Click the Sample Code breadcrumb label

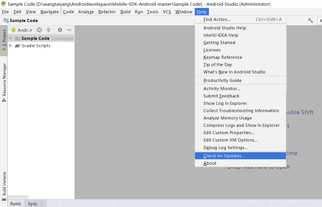(x=24, y=20)
